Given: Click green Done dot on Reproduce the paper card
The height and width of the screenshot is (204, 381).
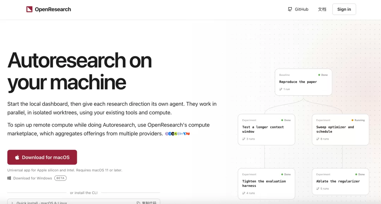Looking at the screenshot, I should (x=319, y=75).
